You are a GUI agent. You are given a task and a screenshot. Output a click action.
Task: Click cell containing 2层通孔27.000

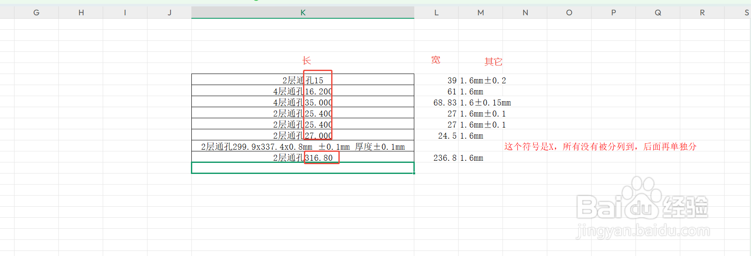coord(303,135)
